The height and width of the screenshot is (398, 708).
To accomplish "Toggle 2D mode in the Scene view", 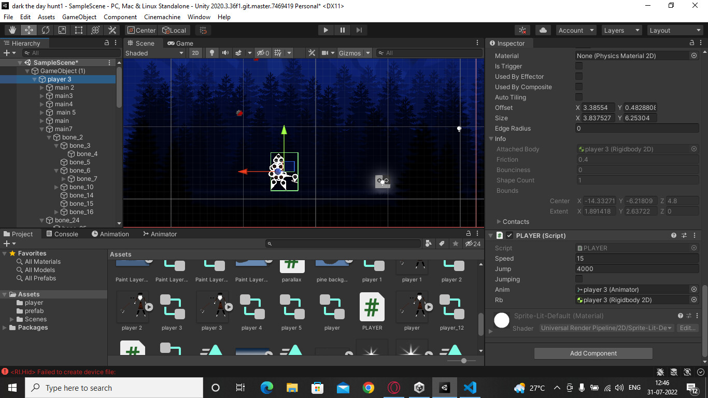I will tap(195, 52).
